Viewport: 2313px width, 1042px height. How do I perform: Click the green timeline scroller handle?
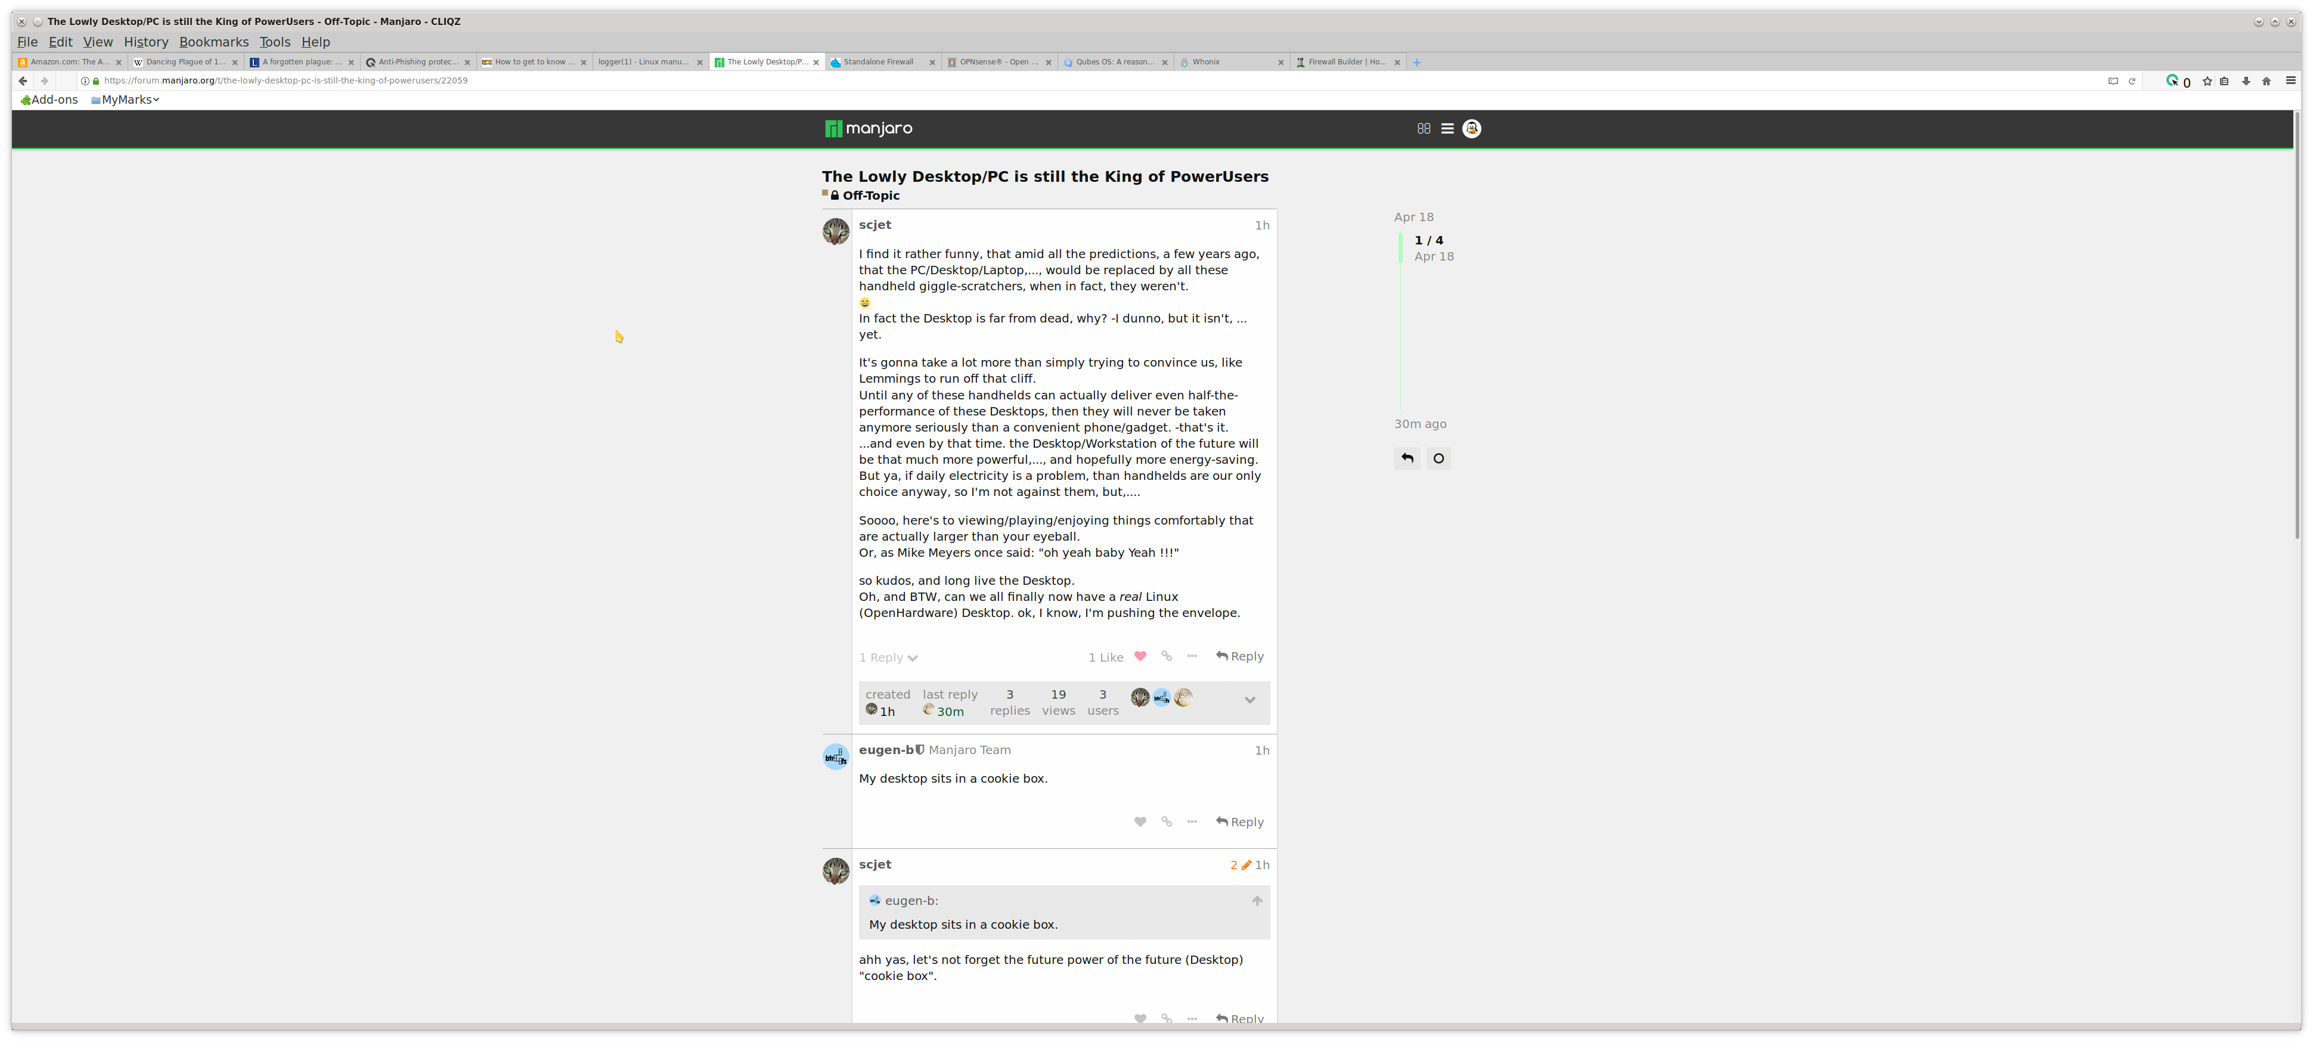[1400, 248]
